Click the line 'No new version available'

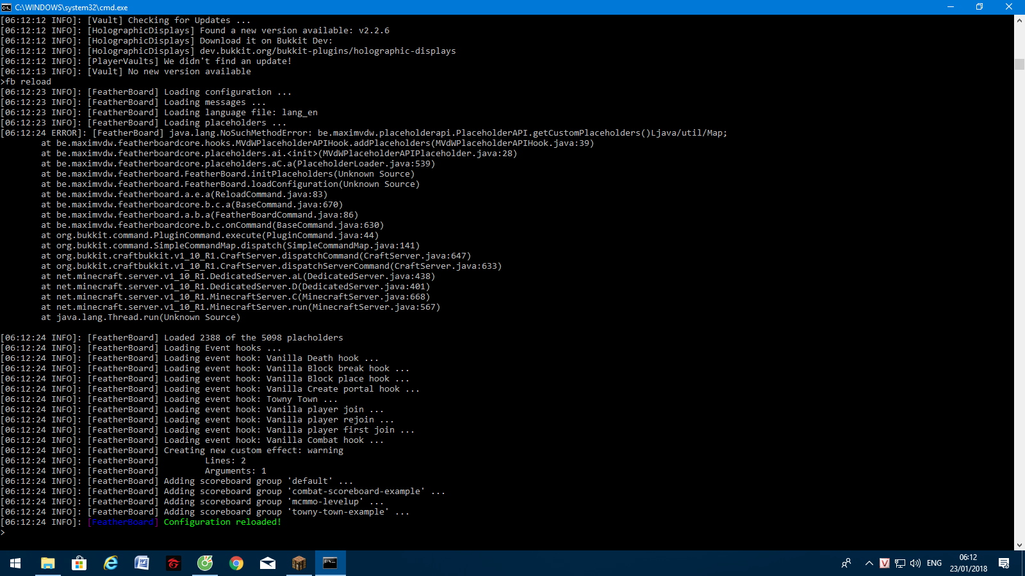click(190, 72)
